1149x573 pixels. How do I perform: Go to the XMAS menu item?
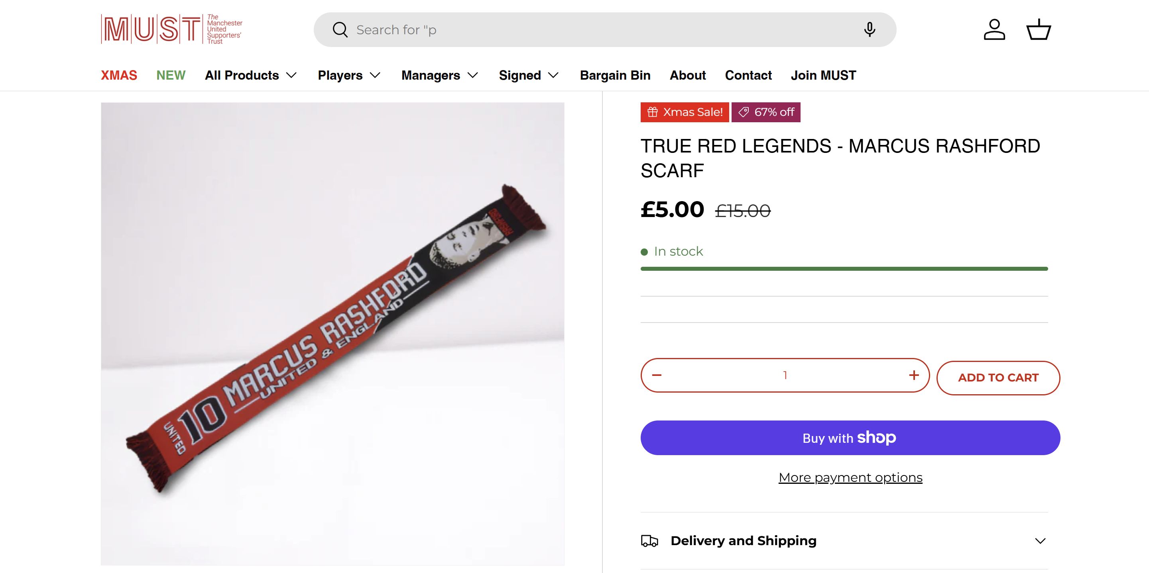[119, 75]
